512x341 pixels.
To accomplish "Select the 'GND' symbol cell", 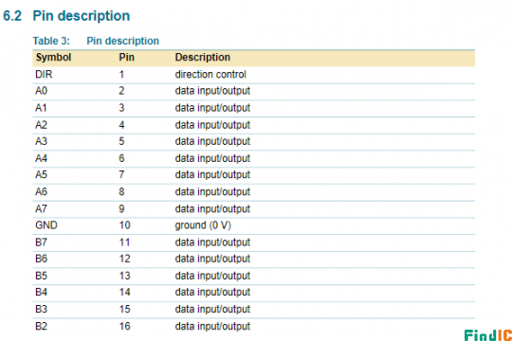I will [x=46, y=225].
